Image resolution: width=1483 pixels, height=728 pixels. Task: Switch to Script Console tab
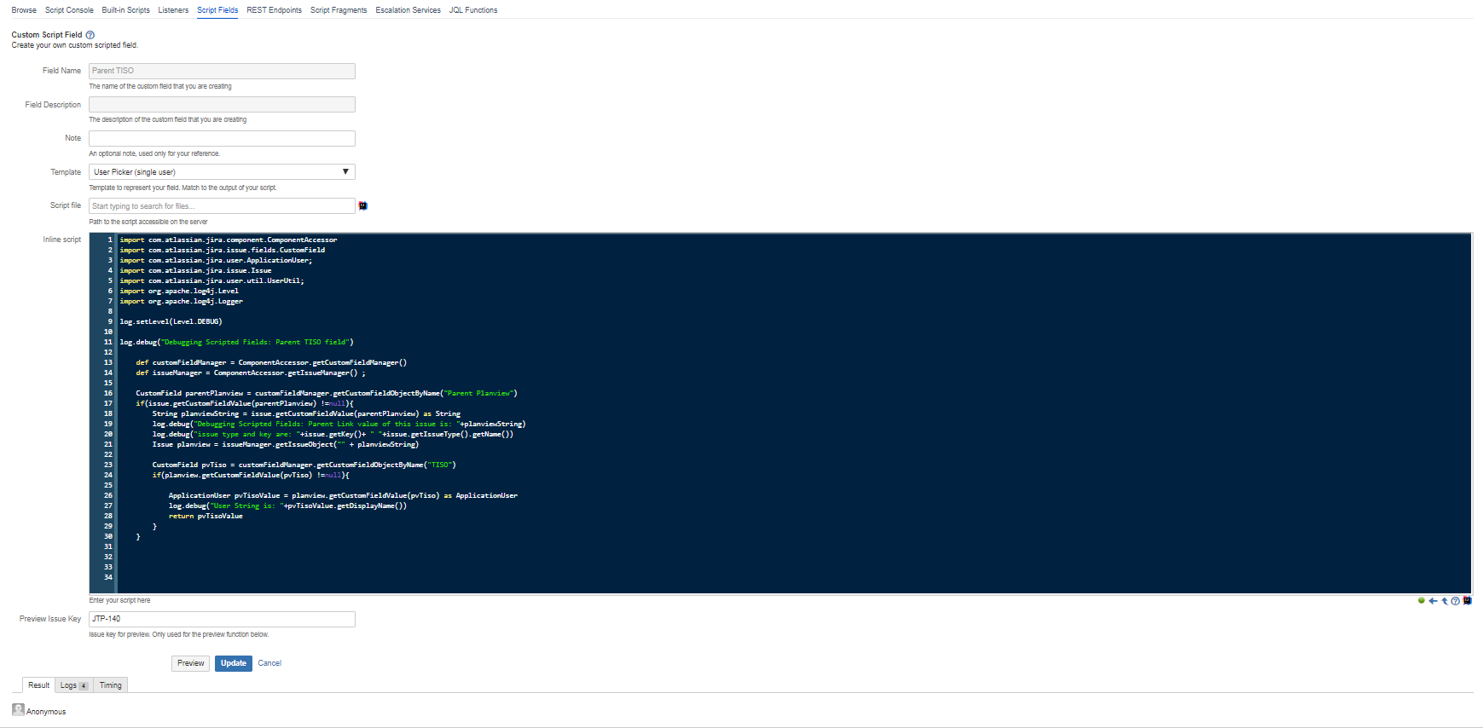pyautogui.click(x=69, y=10)
